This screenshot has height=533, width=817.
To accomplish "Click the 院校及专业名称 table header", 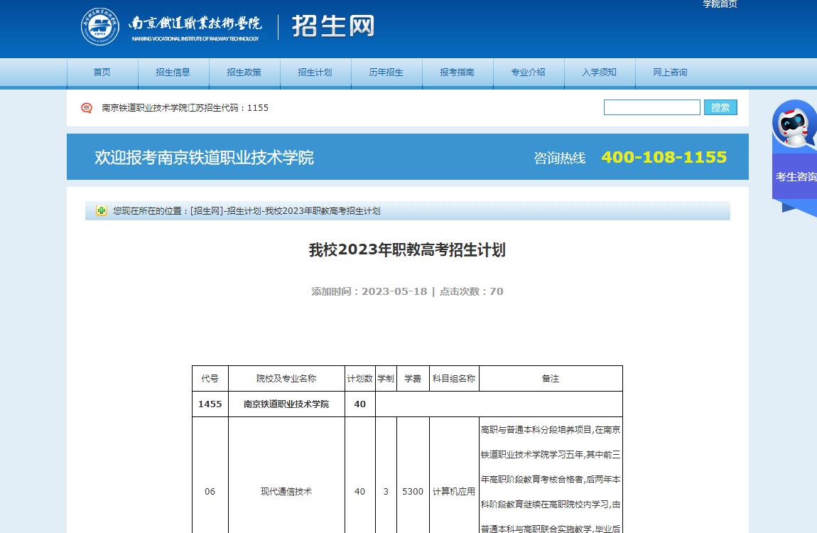I will (286, 379).
